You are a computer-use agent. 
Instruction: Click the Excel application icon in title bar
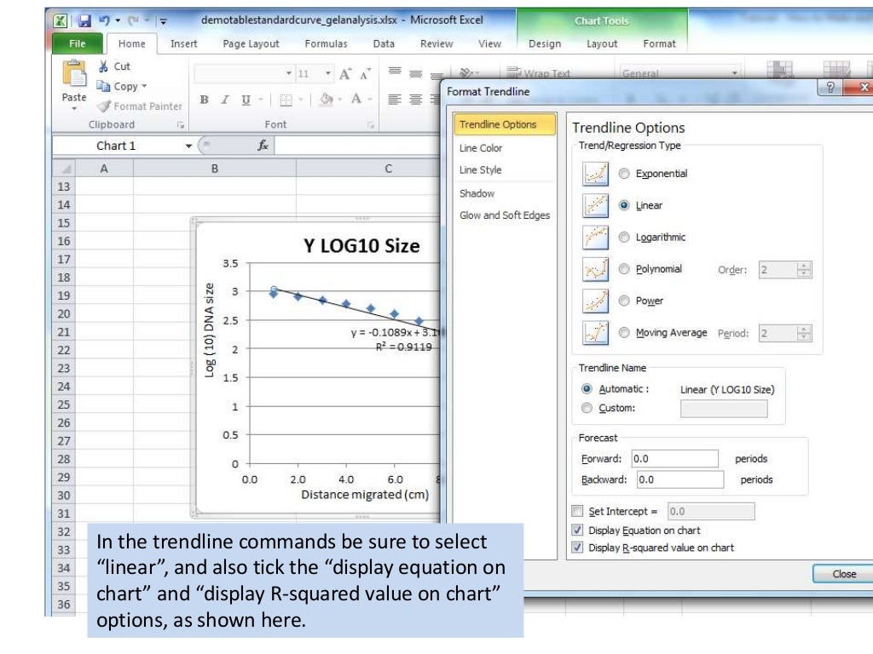pos(61,21)
